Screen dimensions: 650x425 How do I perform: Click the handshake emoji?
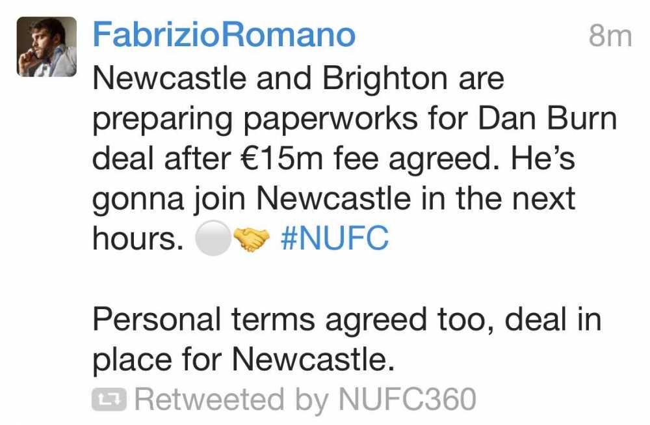pos(251,240)
